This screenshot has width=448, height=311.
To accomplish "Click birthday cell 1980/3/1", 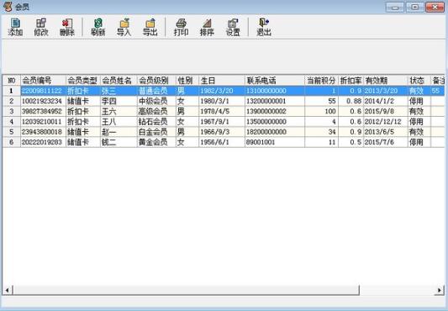I will [x=222, y=101].
